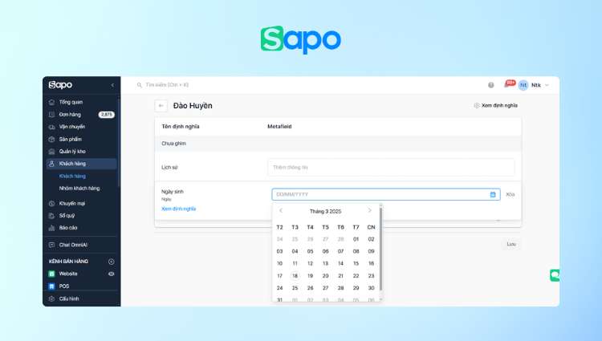Click the Chưa ghim section row
Screen dimensions: 602x341
tap(338, 144)
